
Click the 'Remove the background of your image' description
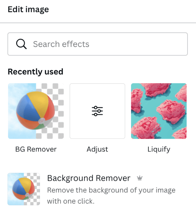click(111, 190)
